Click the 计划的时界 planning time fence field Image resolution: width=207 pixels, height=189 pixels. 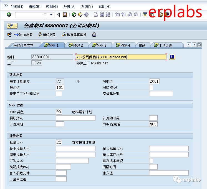coord(153,118)
